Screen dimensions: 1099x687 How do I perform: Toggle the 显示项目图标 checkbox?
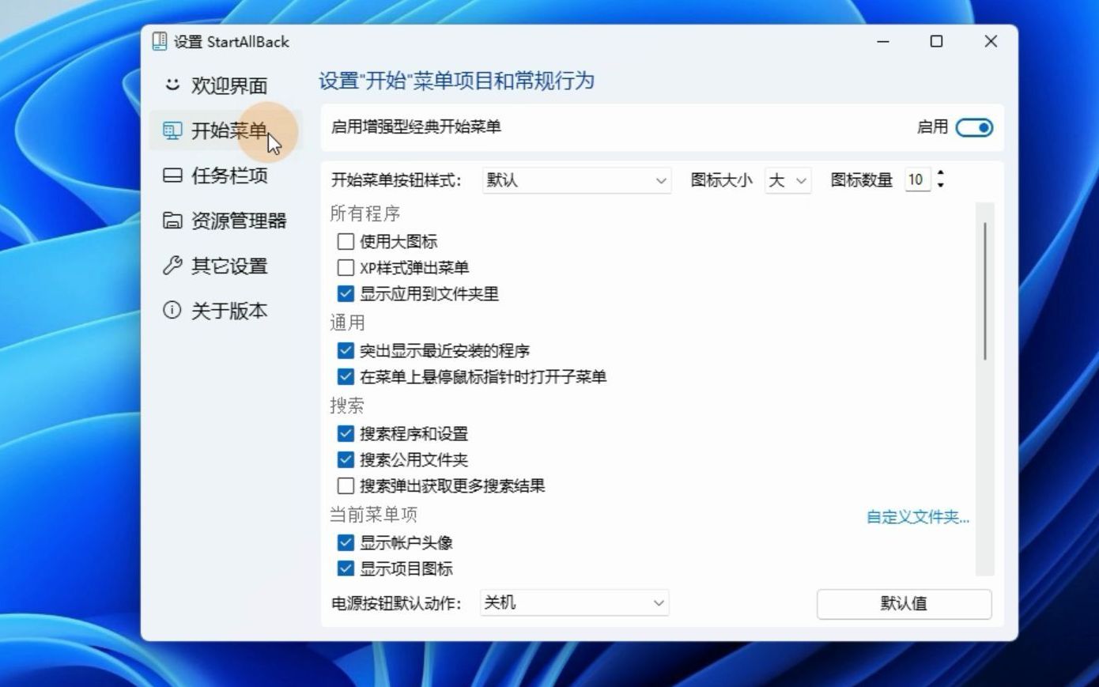[346, 568]
